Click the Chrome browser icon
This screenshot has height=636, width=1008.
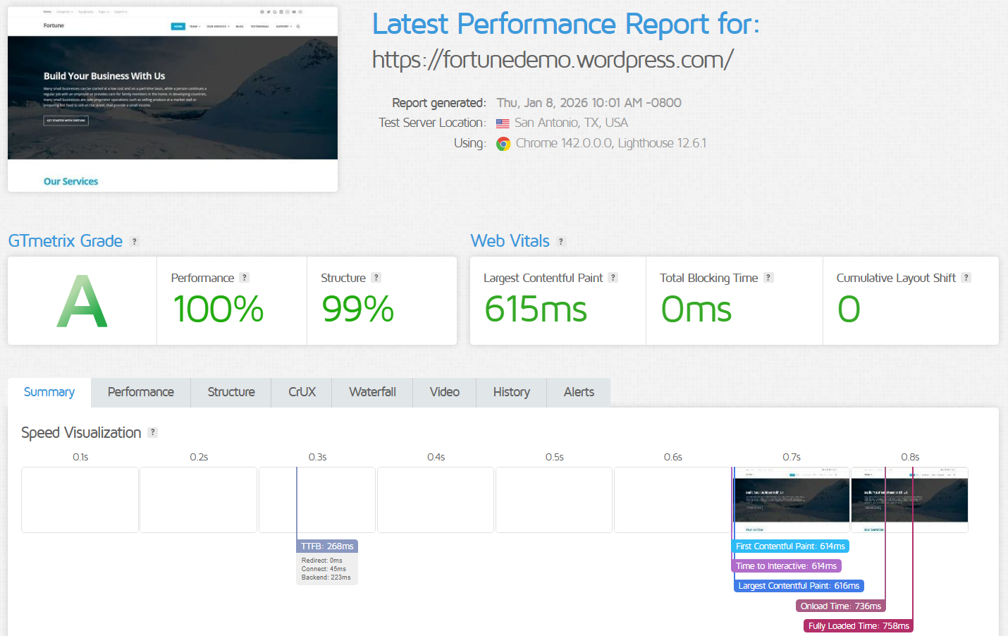[x=503, y=144]
